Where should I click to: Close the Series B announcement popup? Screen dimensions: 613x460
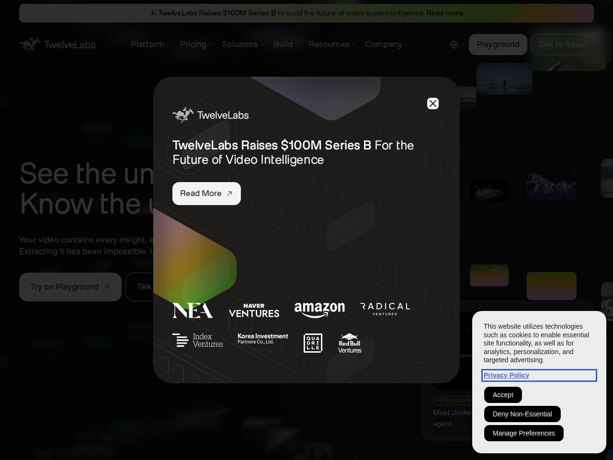click(x=433, y=103)
